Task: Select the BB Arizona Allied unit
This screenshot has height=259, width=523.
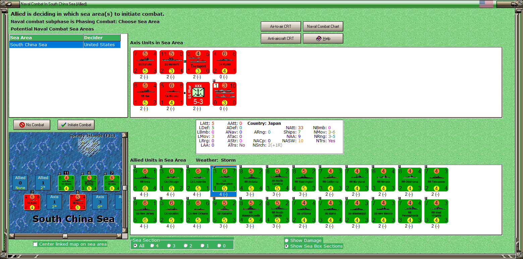Action: click(304, 211)
